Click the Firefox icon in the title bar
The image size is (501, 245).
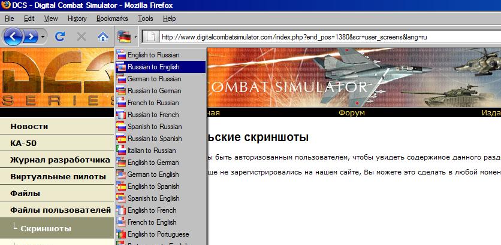[x=5, y=5]
